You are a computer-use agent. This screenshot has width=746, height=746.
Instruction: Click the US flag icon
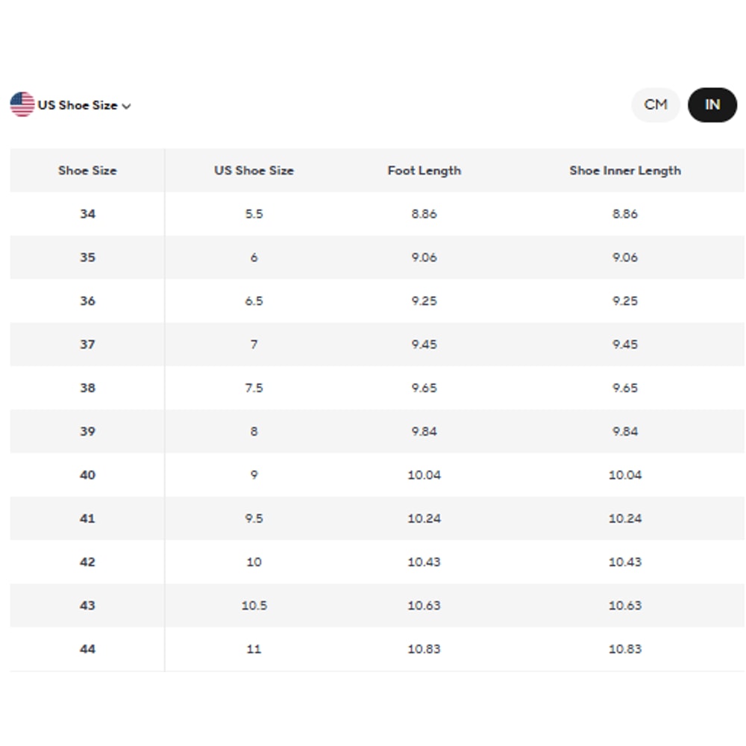[22, 104]
